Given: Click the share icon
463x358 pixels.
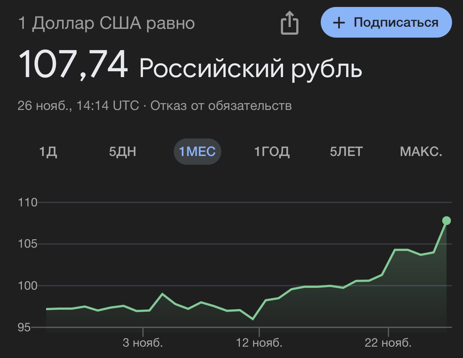Looking at the screenshot, I should [290, 23].
